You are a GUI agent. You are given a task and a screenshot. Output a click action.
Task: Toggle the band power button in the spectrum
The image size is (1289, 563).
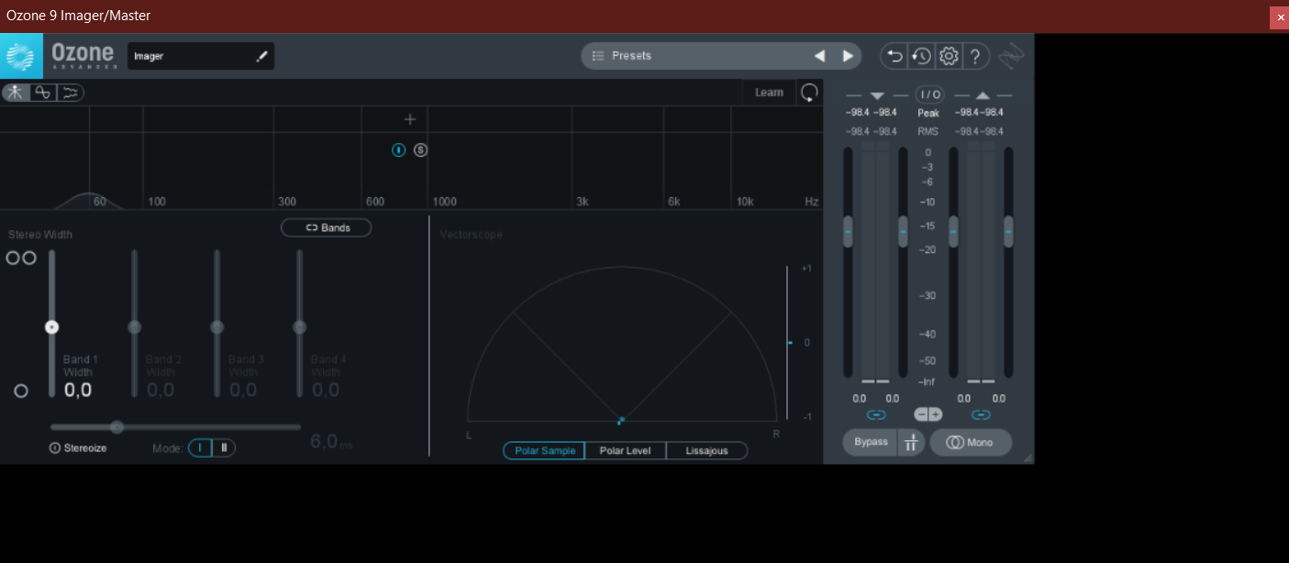tap(398, 150)
